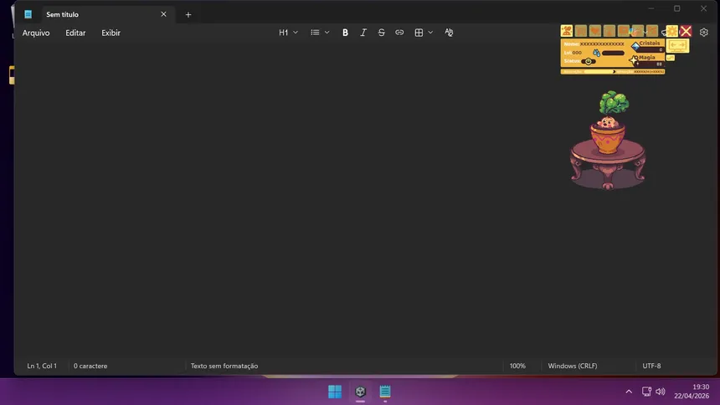
Task: Add a new tab with plus button
Action: [188, 14]
